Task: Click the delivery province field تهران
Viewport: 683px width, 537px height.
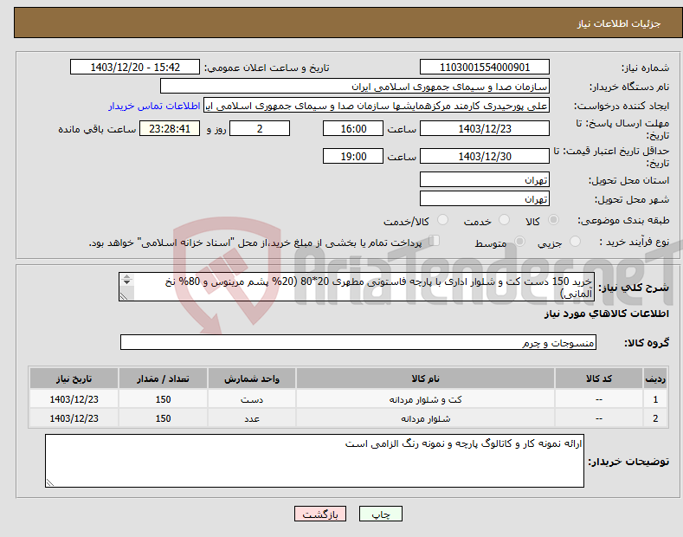Action: point(485,179)
